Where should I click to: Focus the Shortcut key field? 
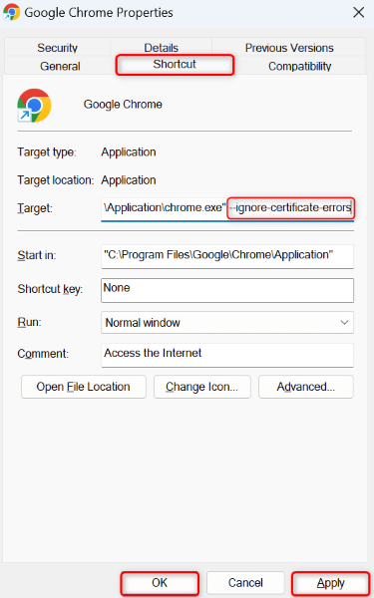227,290
